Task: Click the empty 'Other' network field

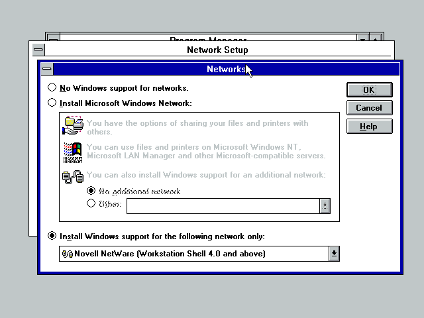Action: point(223,206)
